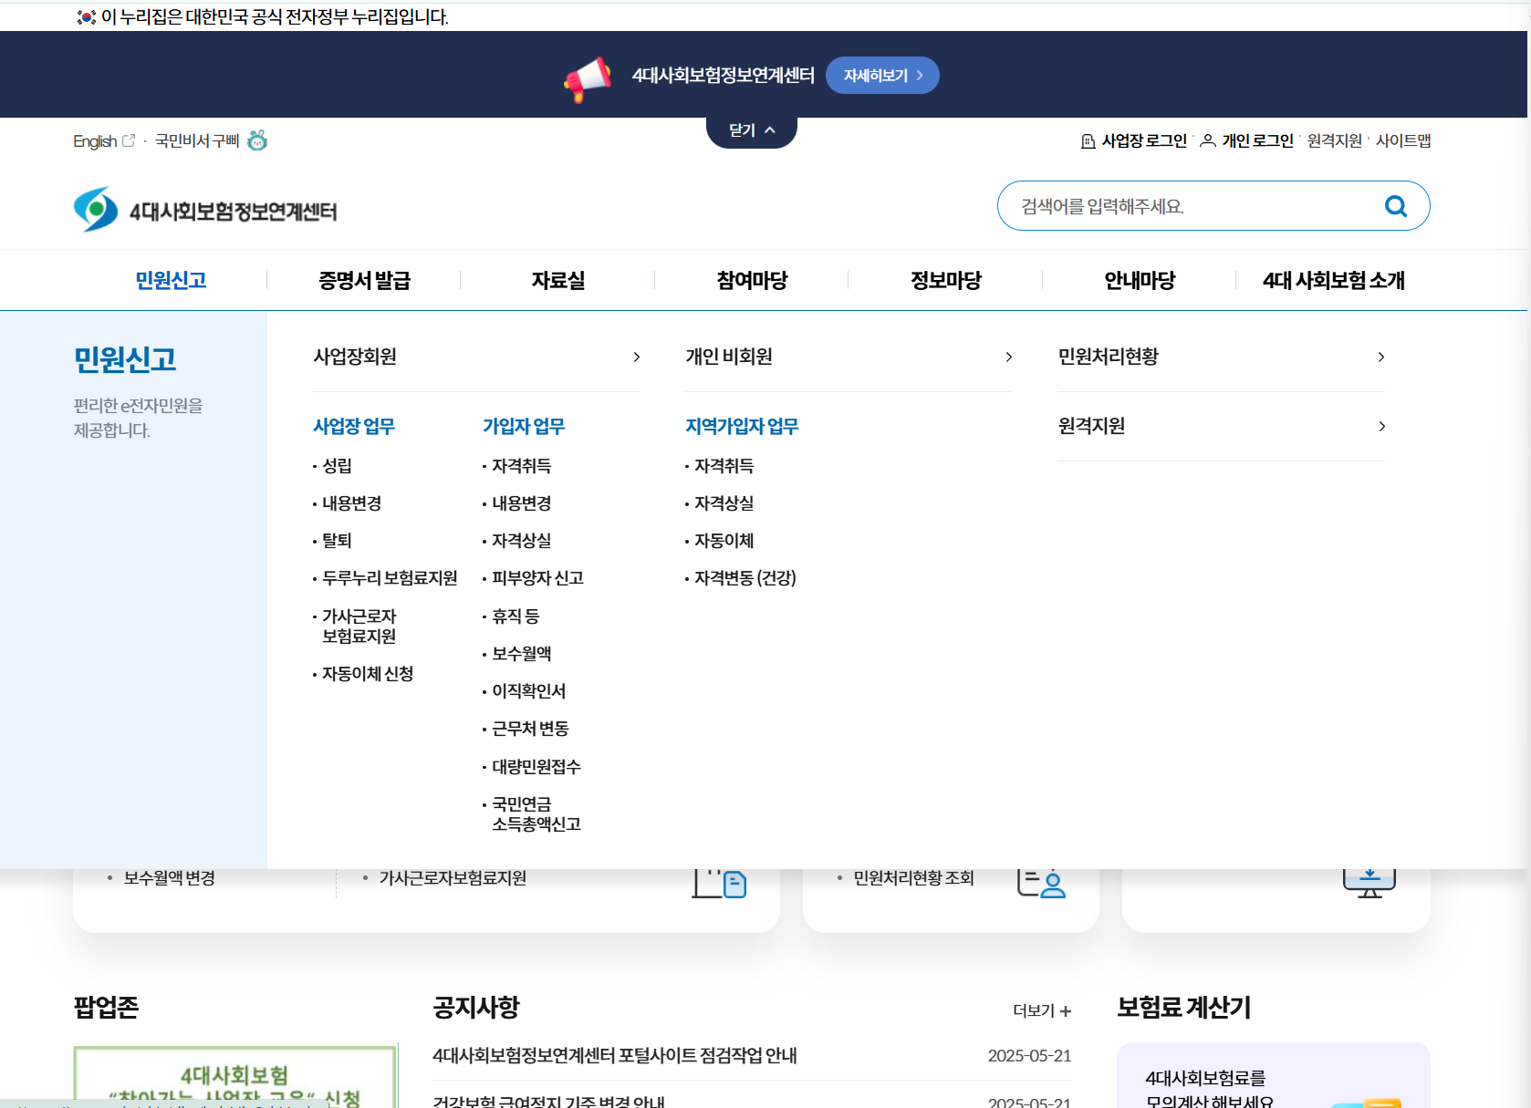Select 내용변경 under 가입자 업무
1531x1108 pixels.
click(521, 503)
